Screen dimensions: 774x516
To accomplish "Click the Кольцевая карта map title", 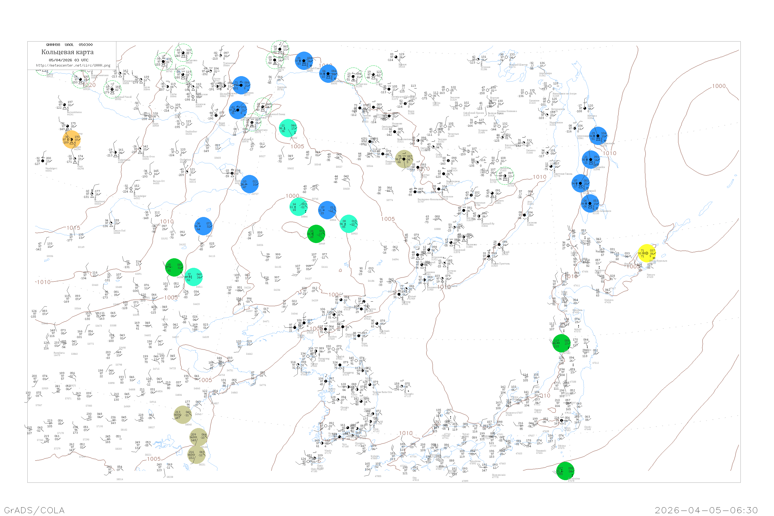I will (67, 52).
